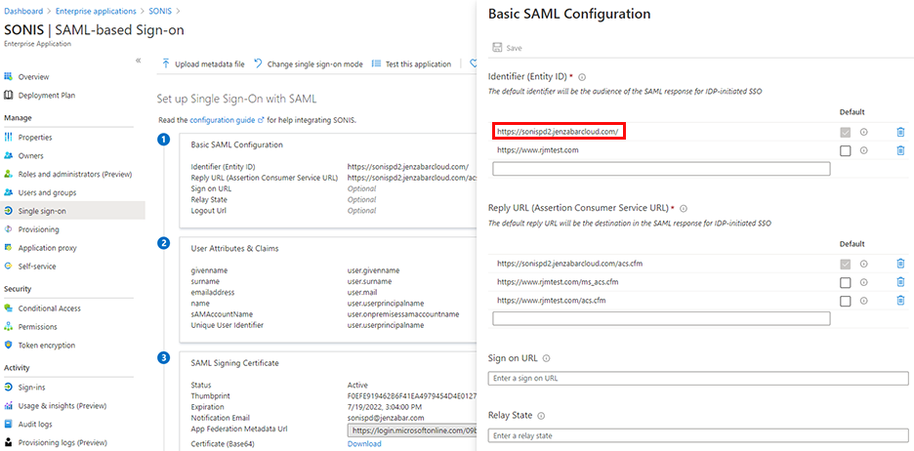Click Change single sign-on mode
Image resolution: width=914 pixels, height=451 pixels.
click(x=309, y=64)
